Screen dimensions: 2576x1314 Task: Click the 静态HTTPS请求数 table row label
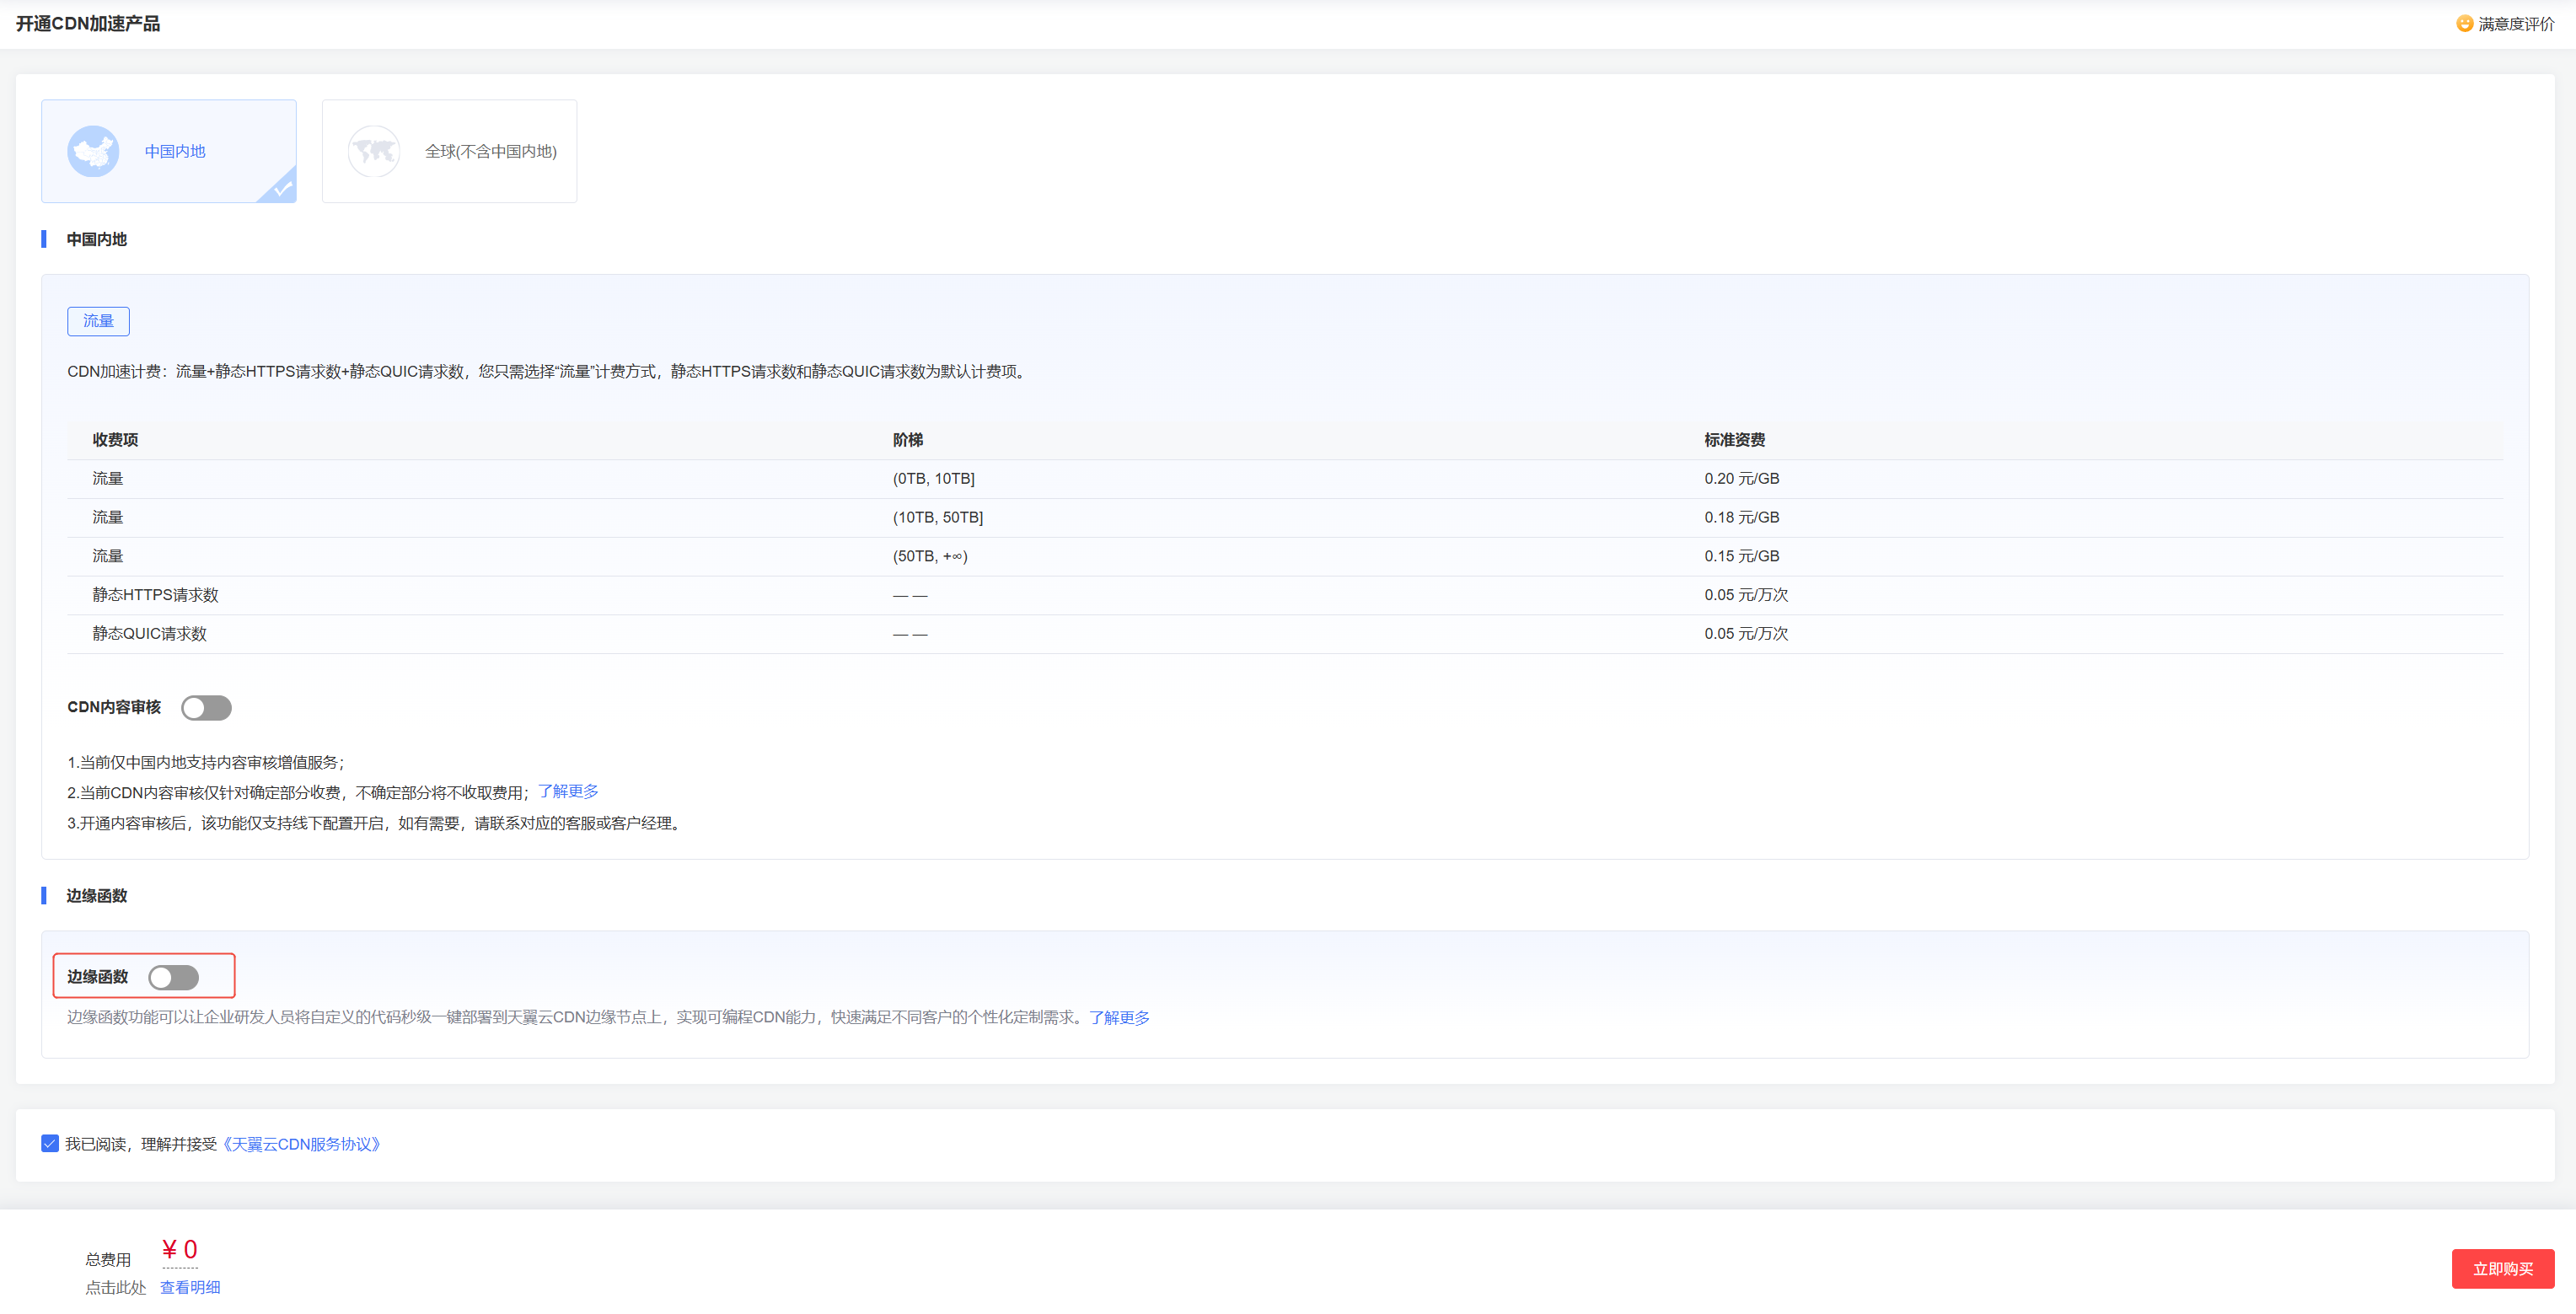155,595
